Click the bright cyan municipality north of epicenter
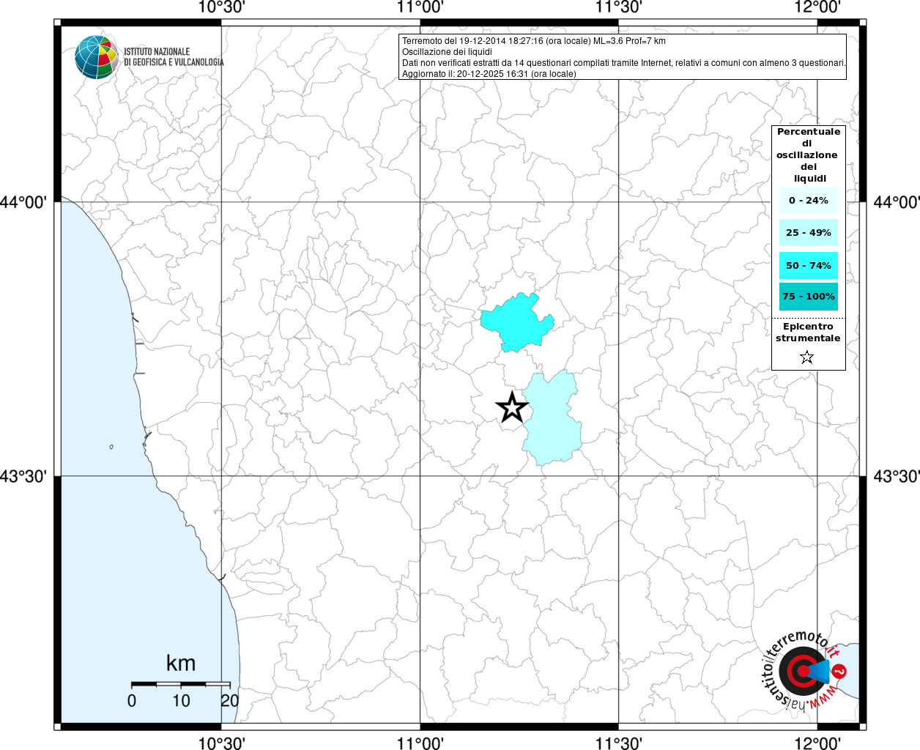920x750 pixels. point(516,322)
